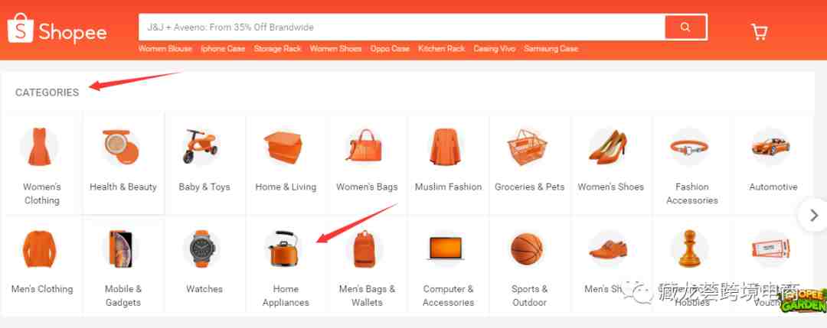This screenshot has width=827, height=328.
Task: Click the search magnifier button
Action: [685, 27]
